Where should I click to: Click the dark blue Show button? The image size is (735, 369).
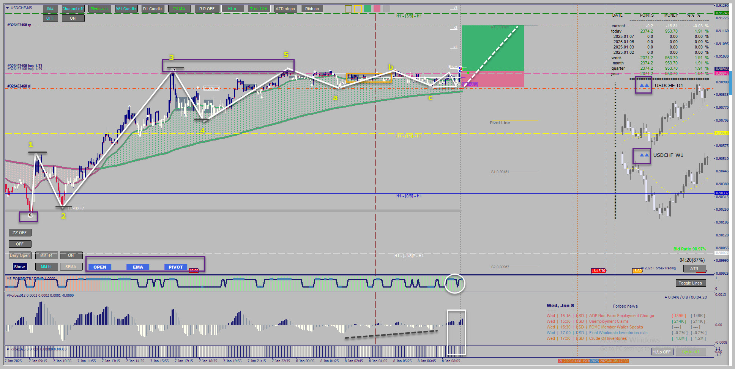coord(20,267)
